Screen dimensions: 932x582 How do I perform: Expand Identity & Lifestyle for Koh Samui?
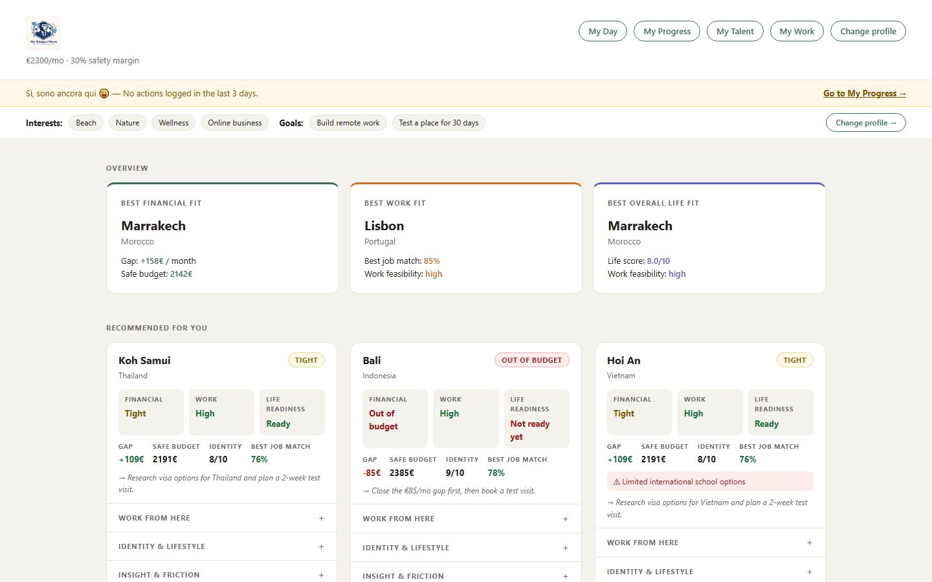point(221,546)
